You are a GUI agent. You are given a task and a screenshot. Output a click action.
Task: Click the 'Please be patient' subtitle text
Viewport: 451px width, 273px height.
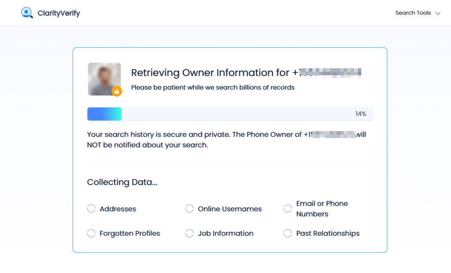coord(213,87)
